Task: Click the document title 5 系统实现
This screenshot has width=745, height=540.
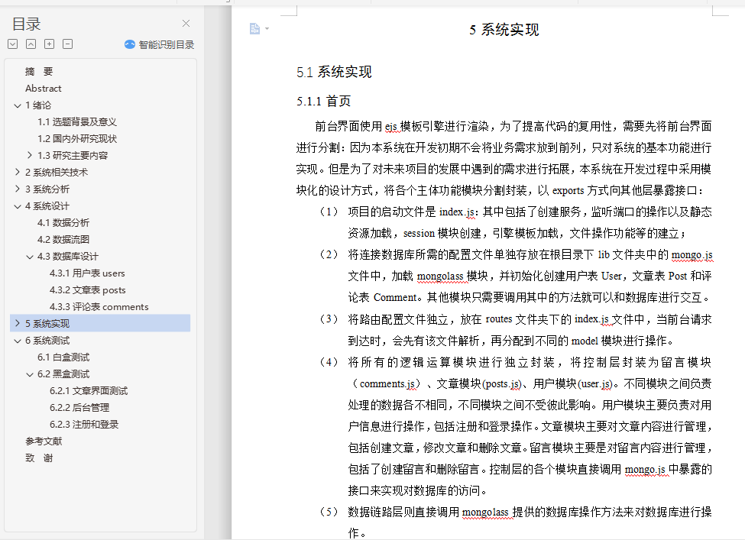Action: pos(504,30)
